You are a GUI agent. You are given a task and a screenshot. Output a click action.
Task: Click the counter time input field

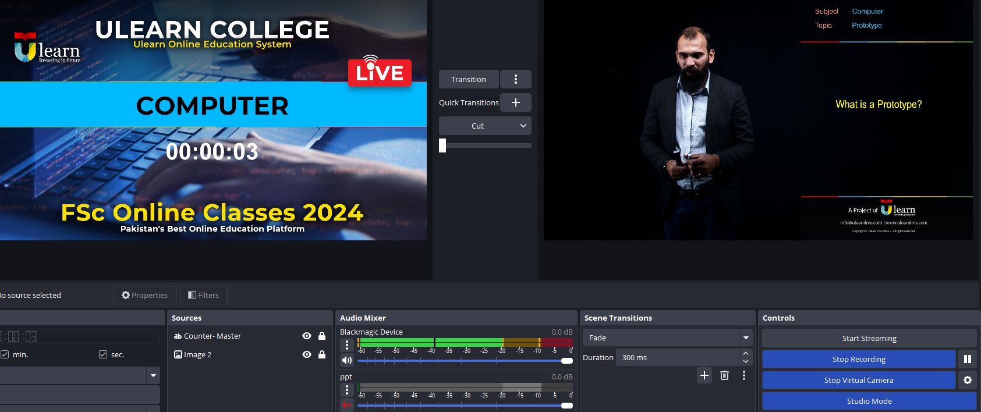coord(80,336)
